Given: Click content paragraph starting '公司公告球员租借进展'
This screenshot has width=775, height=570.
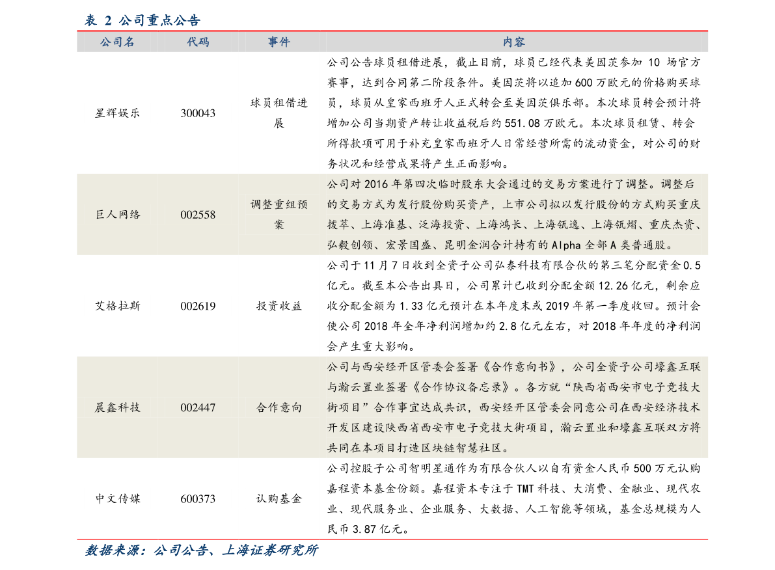Looking at the screenshot, I should (x=514, y=113).
